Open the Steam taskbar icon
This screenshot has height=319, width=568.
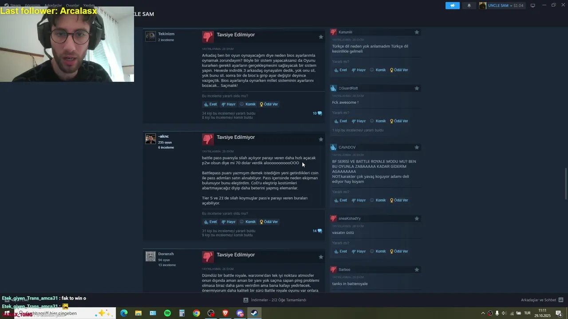tap(254, 313)
